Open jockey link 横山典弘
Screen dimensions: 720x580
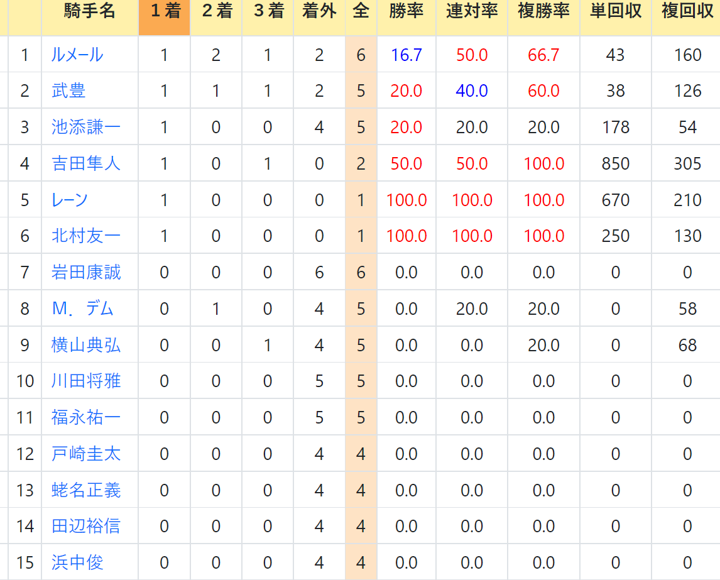tap(86, 345)
